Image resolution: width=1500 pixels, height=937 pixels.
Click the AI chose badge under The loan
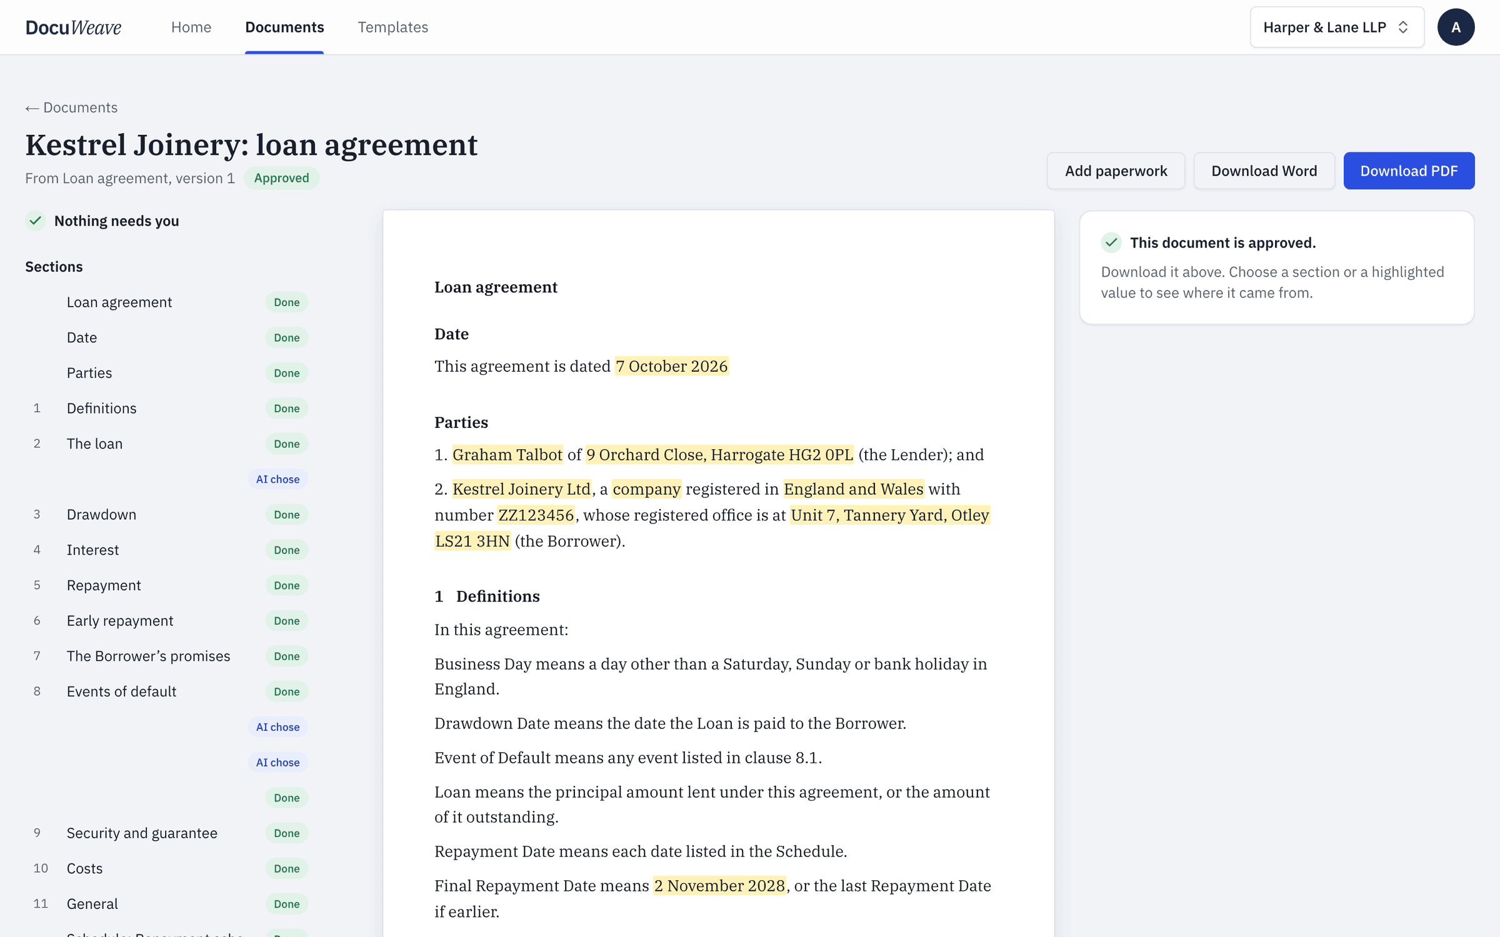pos(277,480)
